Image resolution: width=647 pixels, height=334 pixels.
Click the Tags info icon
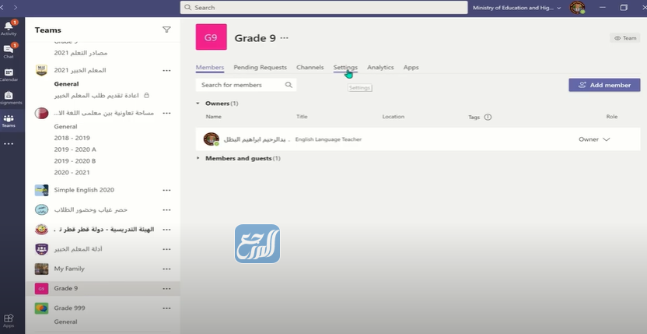pos(488,117)
